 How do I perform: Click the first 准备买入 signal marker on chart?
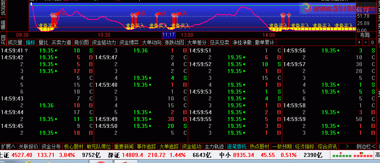(x=47, y=26)
